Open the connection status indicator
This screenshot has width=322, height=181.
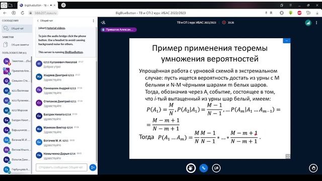tap(308, 23)
